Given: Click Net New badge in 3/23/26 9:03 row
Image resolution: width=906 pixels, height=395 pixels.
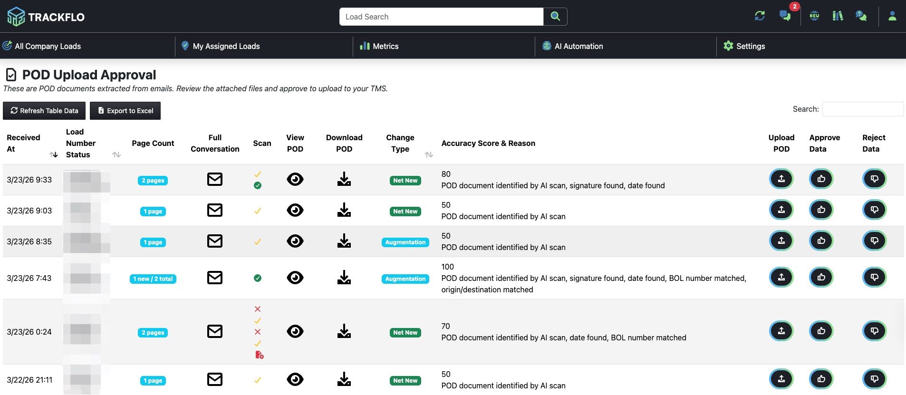Looking at the screenshot, I should point(405,212).
